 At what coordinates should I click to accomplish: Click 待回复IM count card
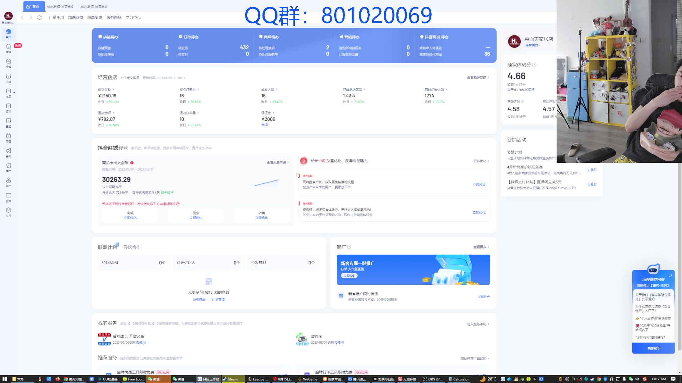coord(134,263)
